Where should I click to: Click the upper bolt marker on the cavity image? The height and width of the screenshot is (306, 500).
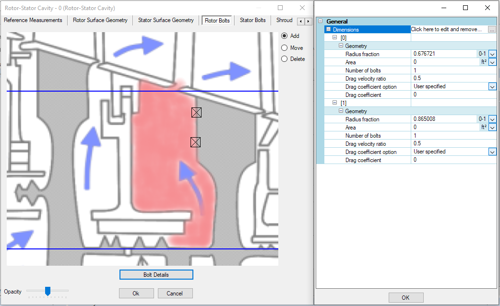click(x=196, y=113)
